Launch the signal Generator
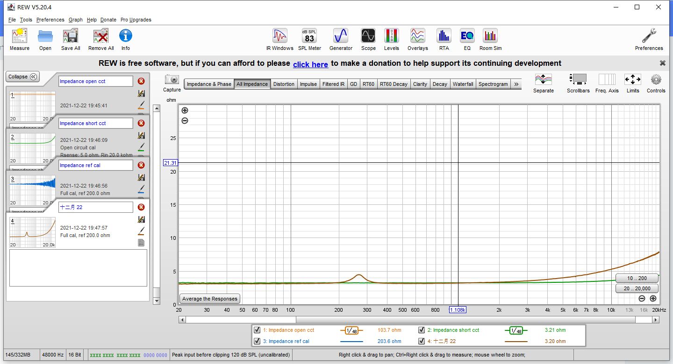 click(x=341, y=39)
